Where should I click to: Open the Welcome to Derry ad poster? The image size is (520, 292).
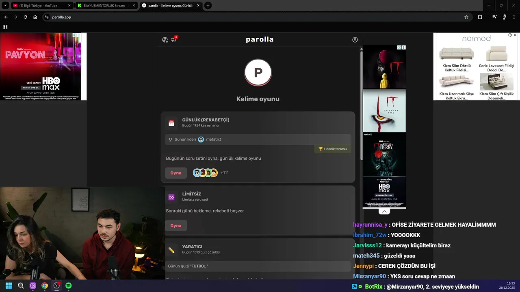coord(384,154)
